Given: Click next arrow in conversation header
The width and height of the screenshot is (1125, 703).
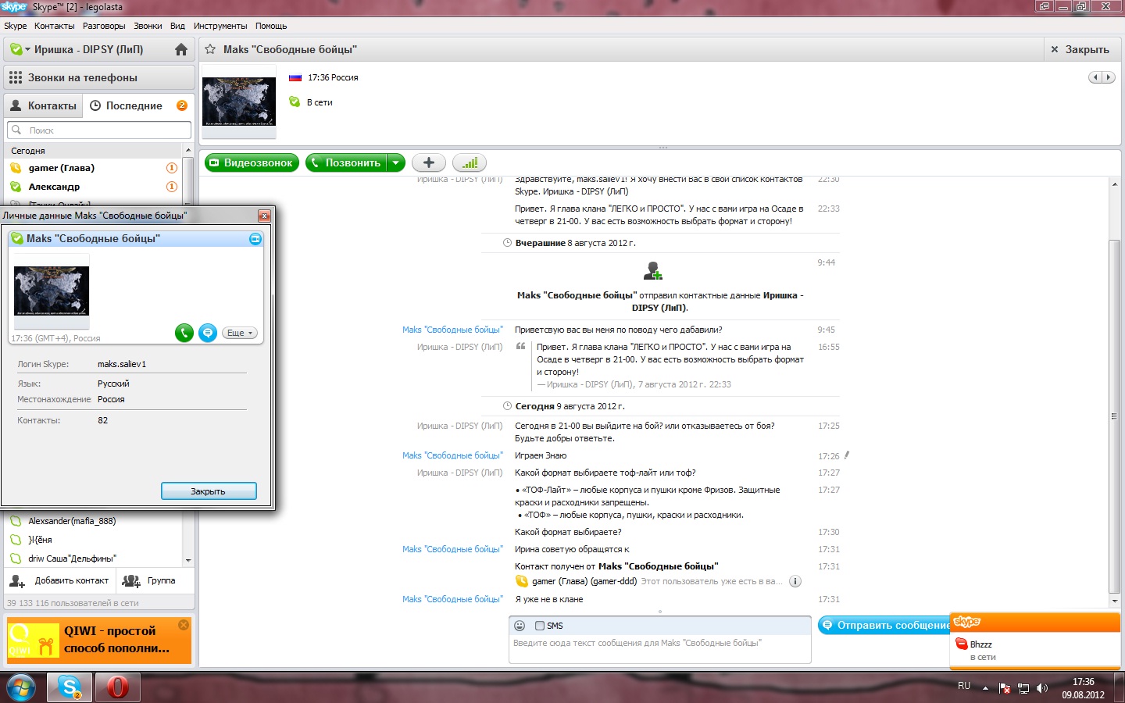Looking at the screenshot, I should click(x=1108, y=77).
